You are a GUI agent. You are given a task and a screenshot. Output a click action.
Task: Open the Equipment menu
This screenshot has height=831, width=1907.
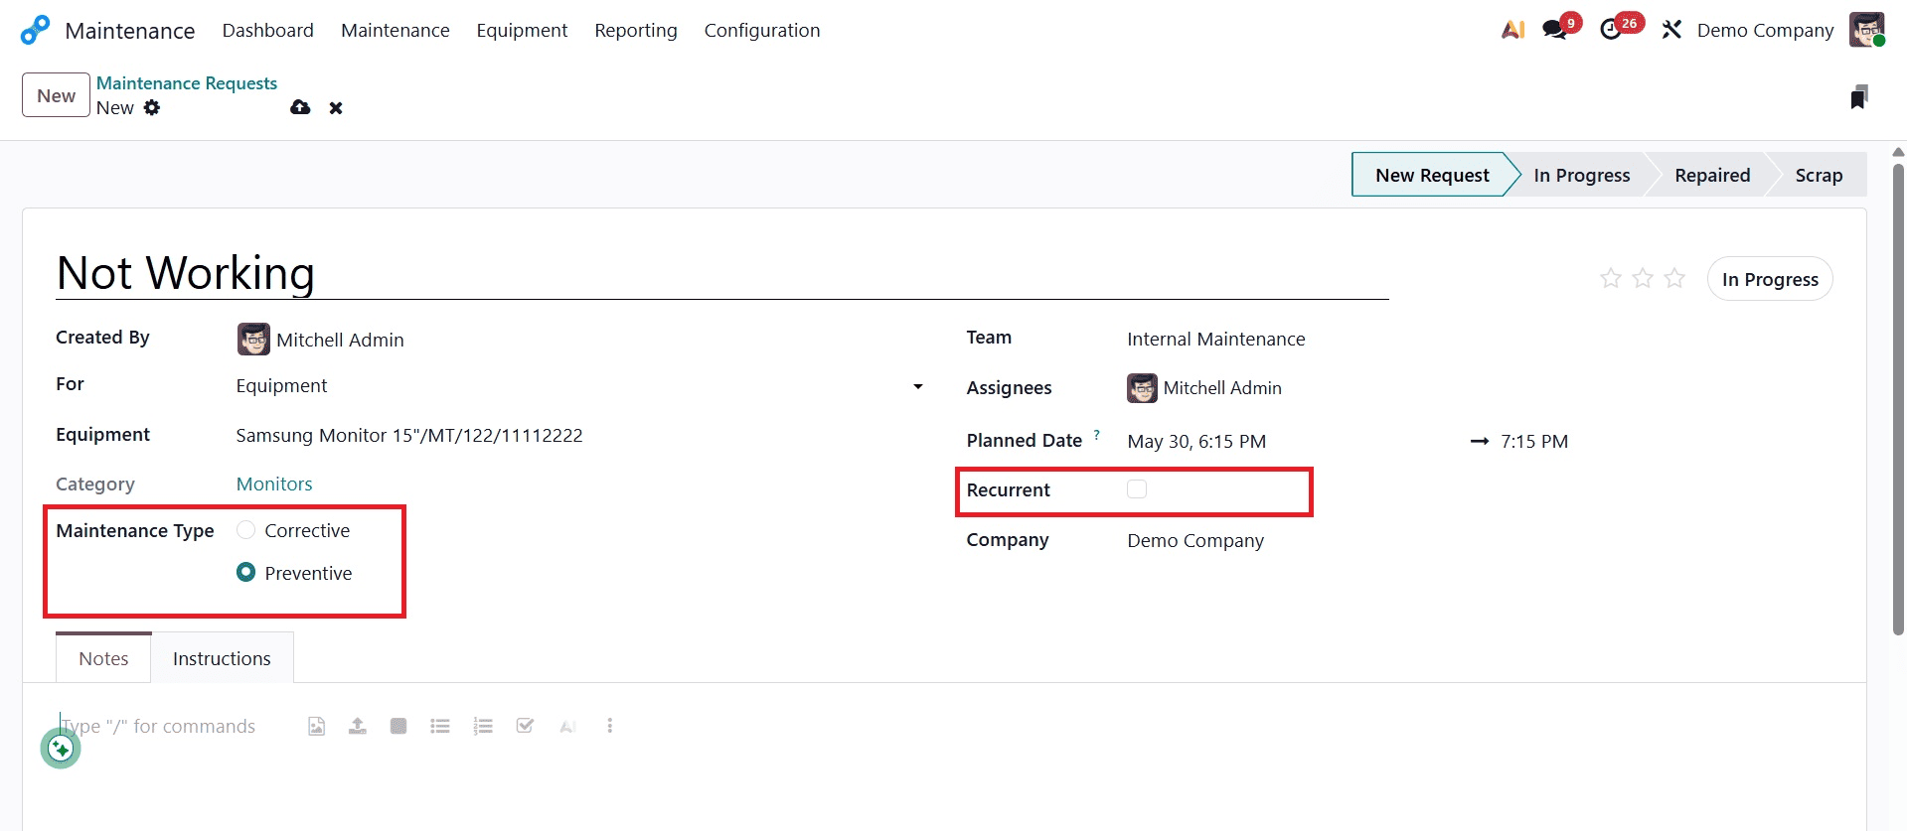522,30
